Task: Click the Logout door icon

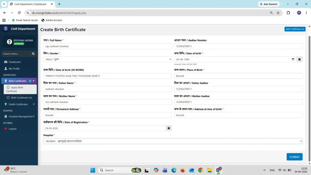Action: (6, 129)
